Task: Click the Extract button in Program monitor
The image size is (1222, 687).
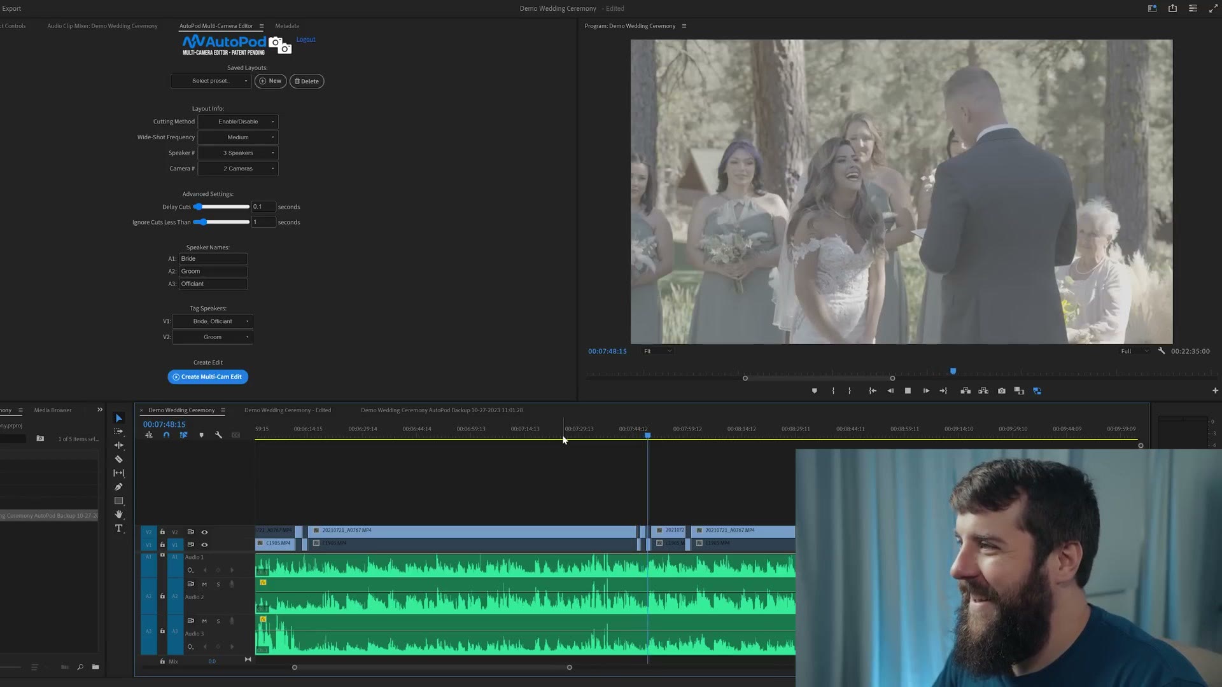Action: (983, 391)
